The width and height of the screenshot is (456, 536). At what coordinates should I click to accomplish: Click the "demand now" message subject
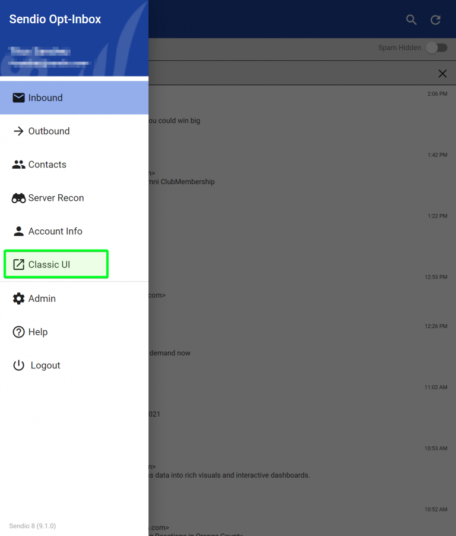[x=170, y=353]
